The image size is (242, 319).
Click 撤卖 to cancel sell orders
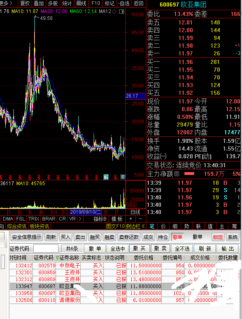pos(161,249)
